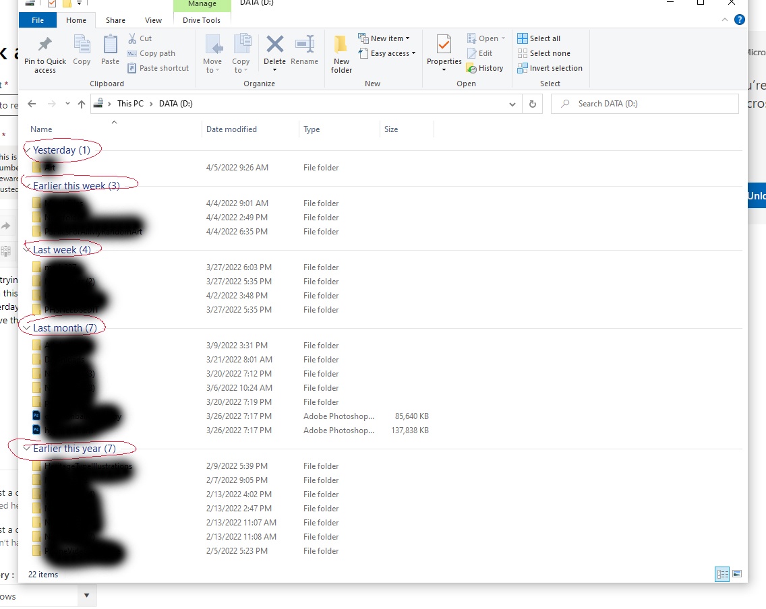Select folder modified 4/4/2022 9:01 AM
The width and height of the screenshot is (766, 609).
[230, 203]
